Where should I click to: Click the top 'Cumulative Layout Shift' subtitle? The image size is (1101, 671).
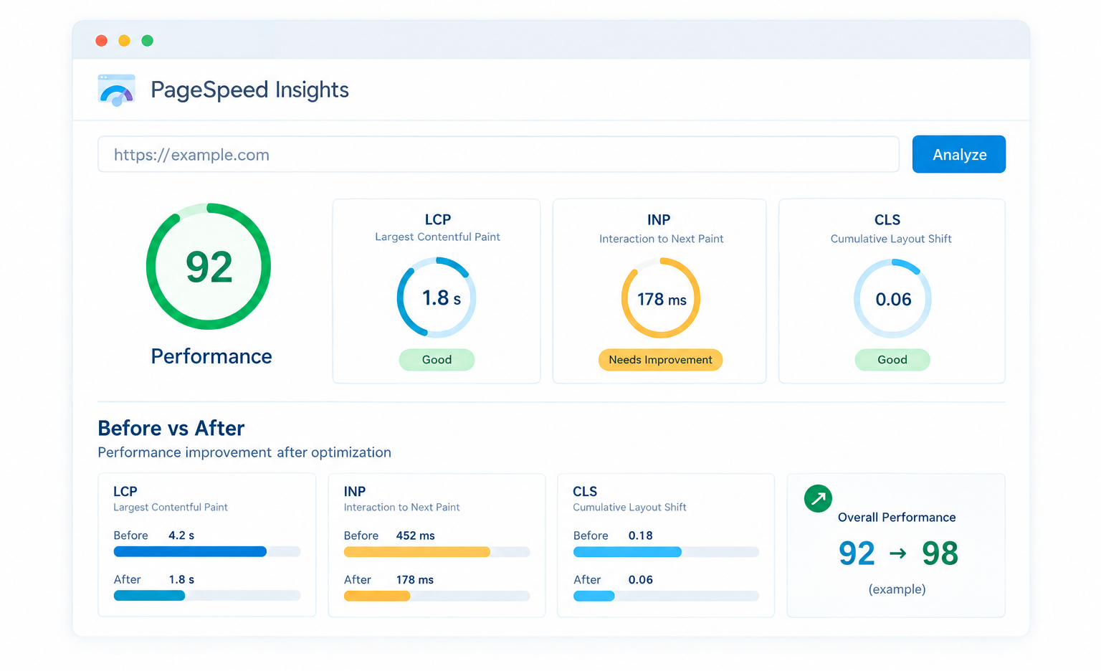(891, 239)
